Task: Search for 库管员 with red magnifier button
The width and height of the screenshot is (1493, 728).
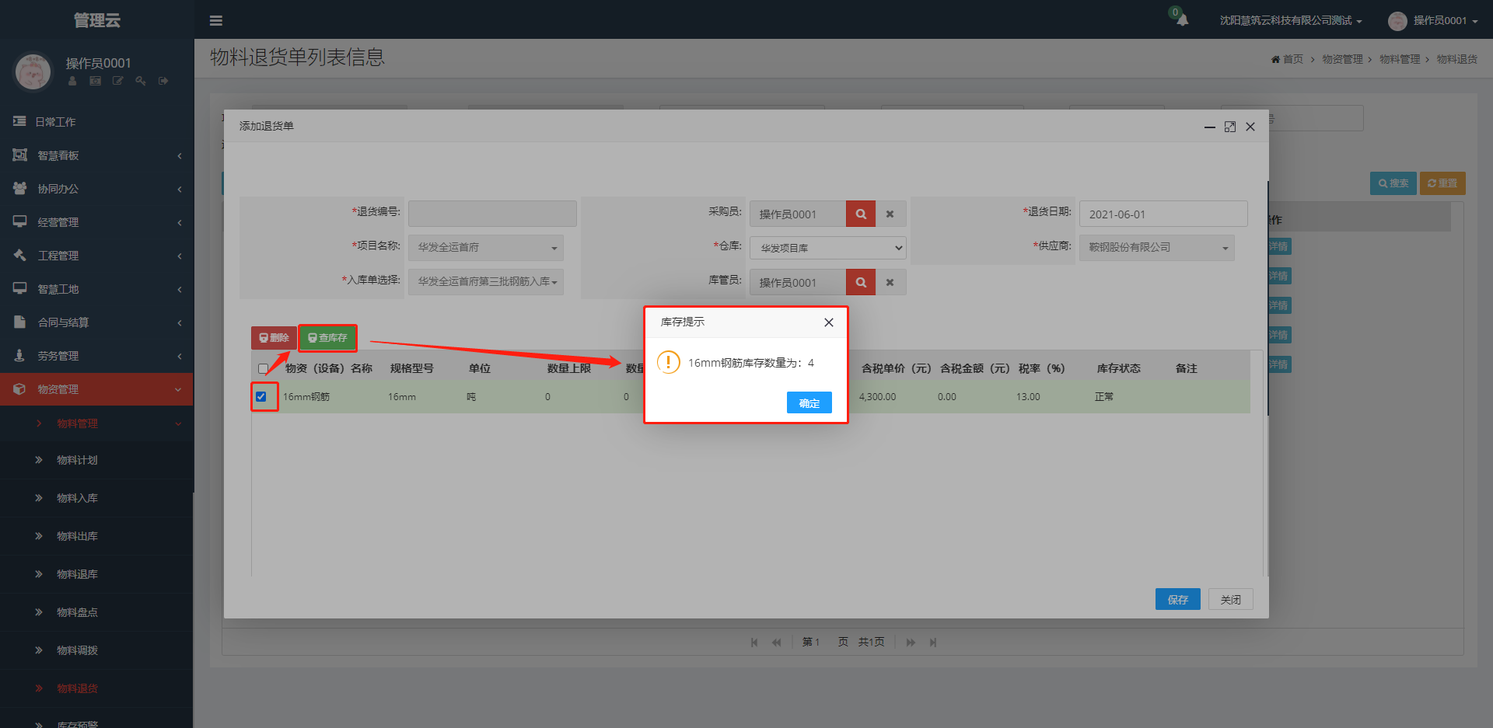Action: coord(861,282)
